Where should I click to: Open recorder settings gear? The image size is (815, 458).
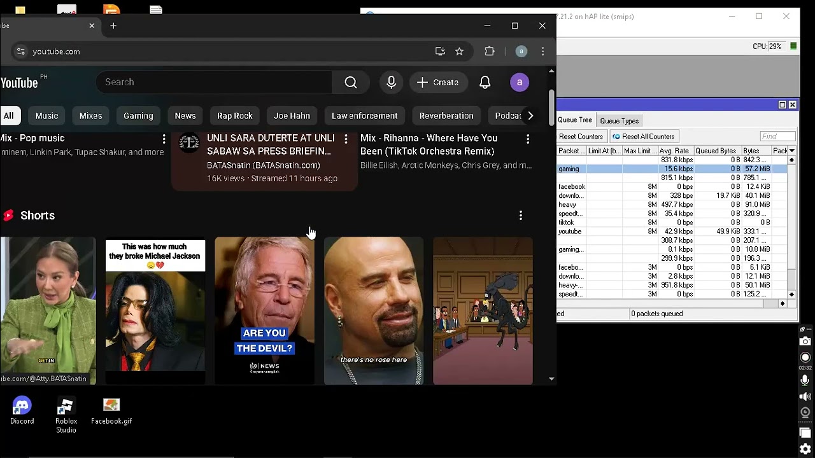pyautogui.click(x=805, y=449)
